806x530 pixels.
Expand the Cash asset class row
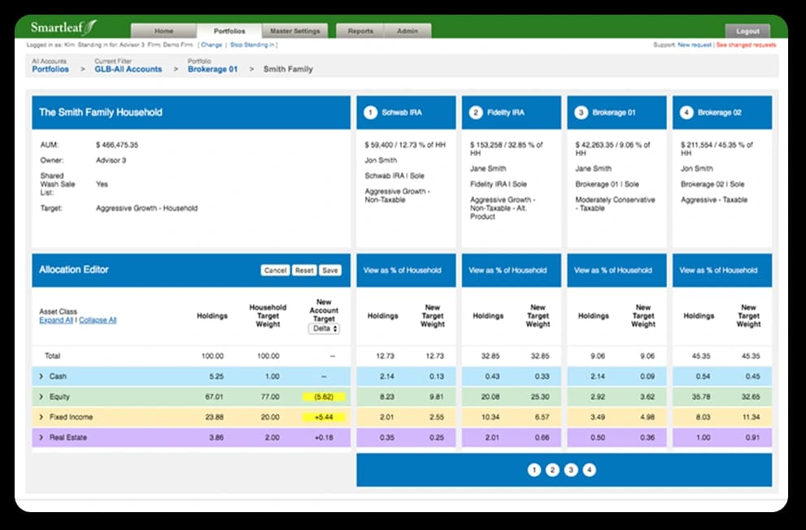(41, 376)
